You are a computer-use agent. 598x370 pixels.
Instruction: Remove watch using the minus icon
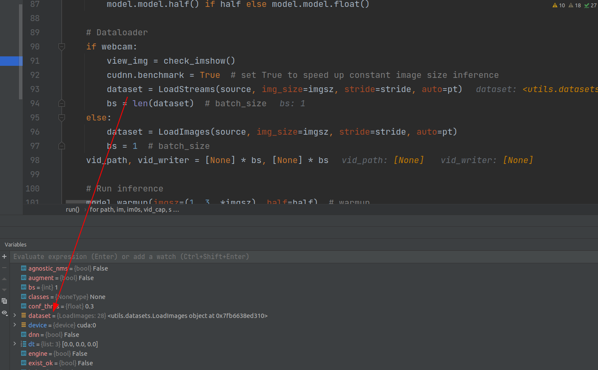4,268
